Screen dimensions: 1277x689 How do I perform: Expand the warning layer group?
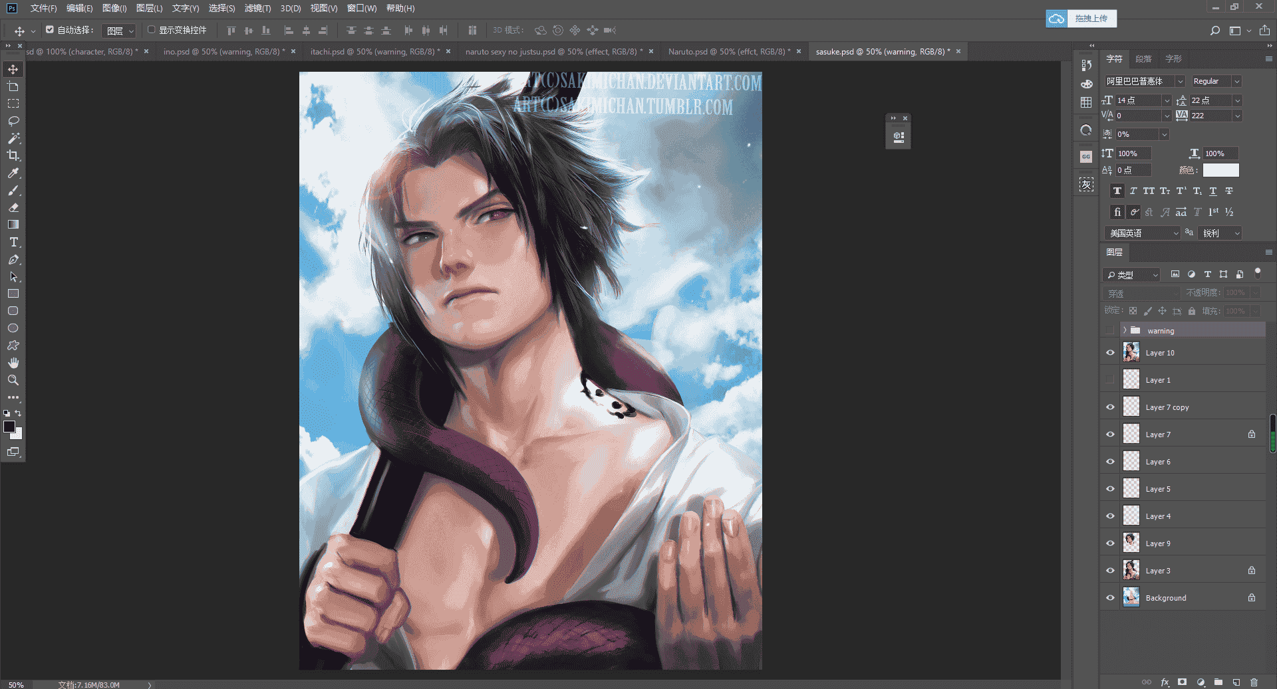point(1125,330)
